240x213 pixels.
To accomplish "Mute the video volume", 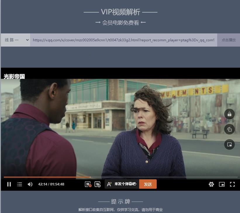I will tap(30, 184).
